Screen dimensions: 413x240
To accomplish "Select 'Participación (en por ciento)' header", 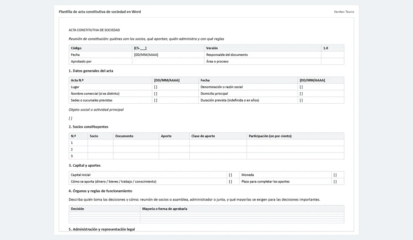I will point(295,136).
